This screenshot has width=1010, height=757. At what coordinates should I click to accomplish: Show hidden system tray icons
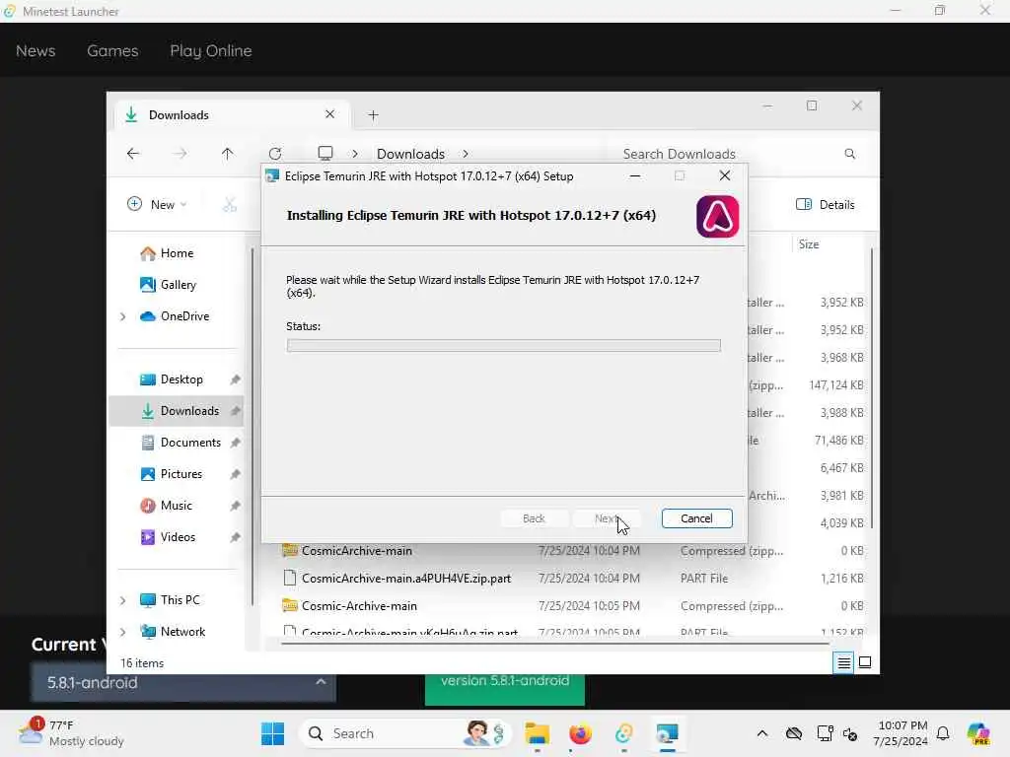(762, 733)
